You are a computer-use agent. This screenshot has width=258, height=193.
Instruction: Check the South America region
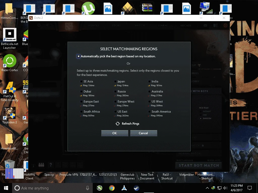149,112
